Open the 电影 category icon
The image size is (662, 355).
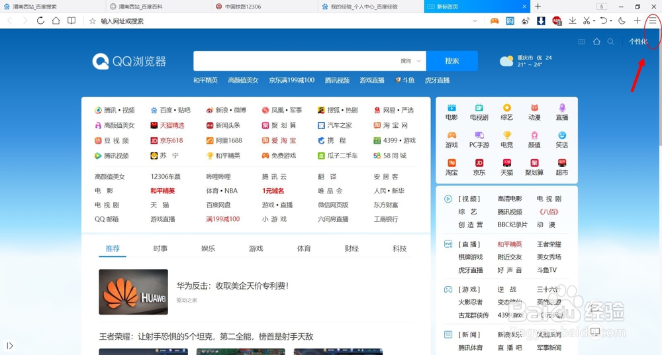pos(451,112)
